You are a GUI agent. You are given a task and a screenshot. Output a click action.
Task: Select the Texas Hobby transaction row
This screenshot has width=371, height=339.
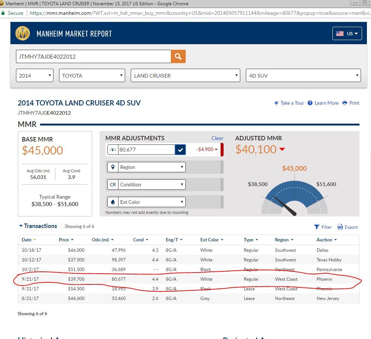(x=188, y=260)
